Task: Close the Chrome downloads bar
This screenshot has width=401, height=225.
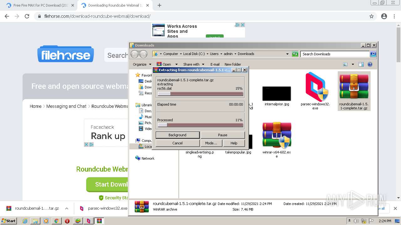Action: tap(395, 208)
